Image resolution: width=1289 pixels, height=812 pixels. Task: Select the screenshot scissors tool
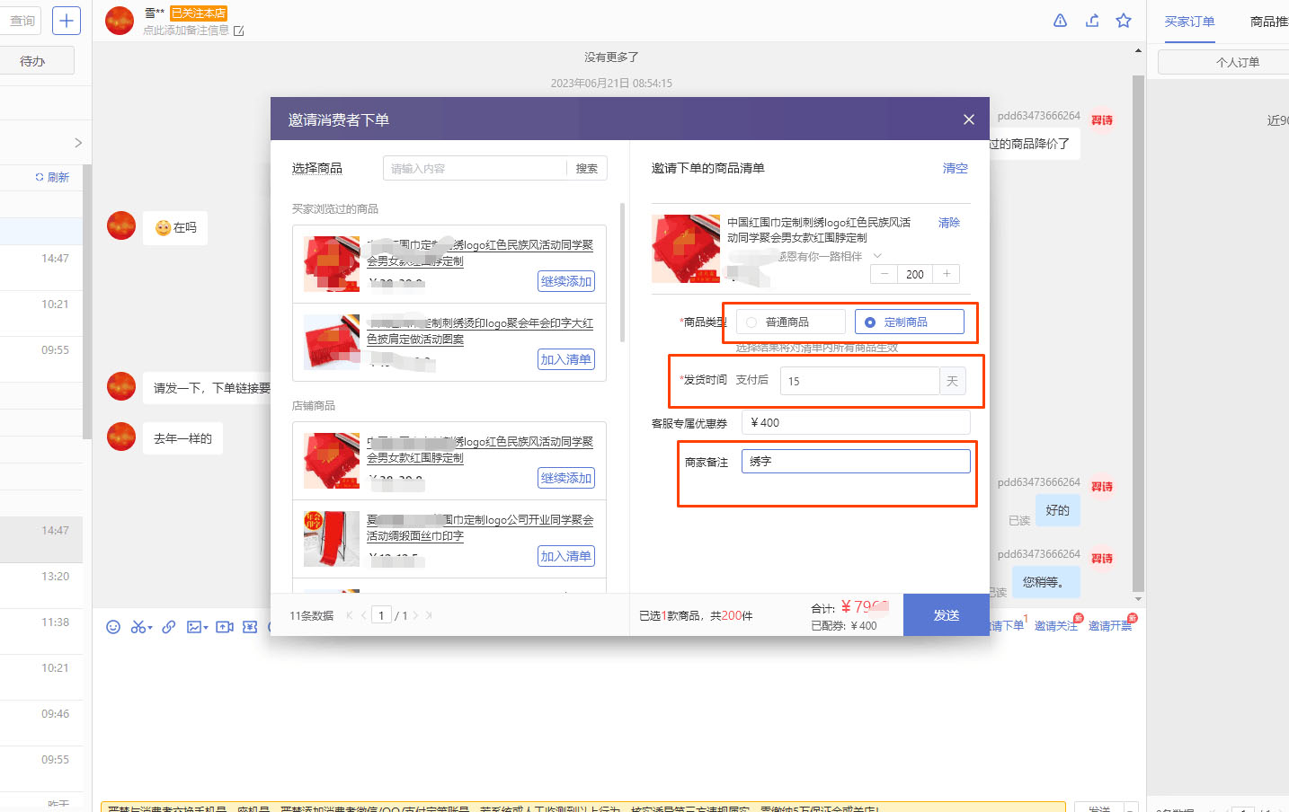point(137,626)
